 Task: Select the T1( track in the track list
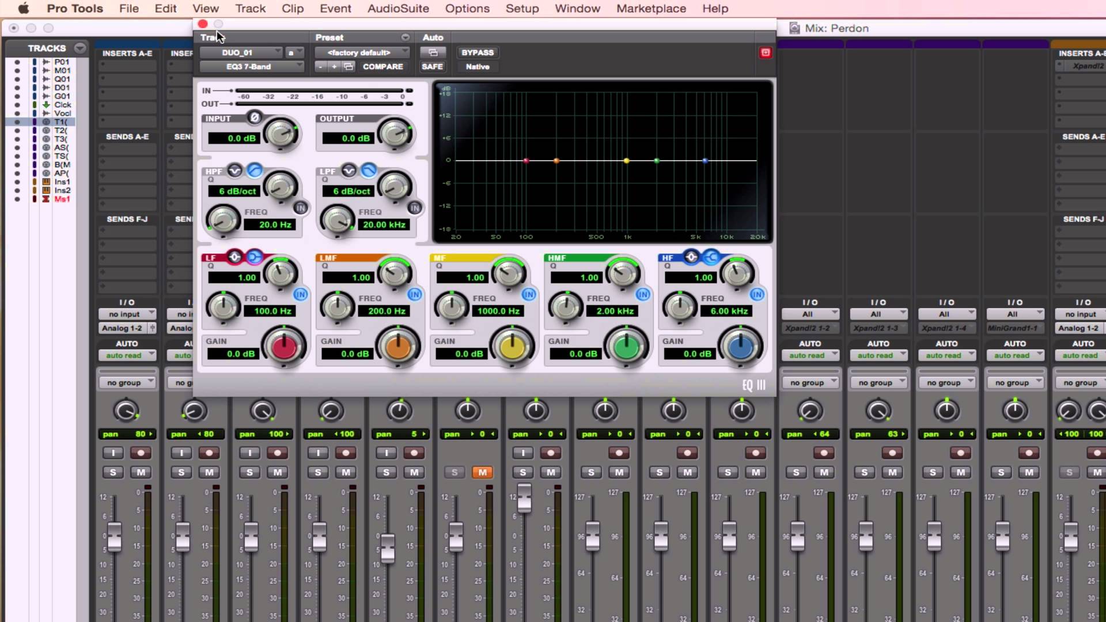tap(60, 122)
